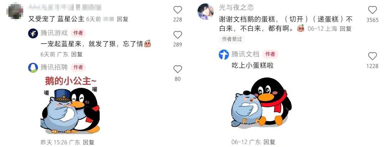The width and height of the screenshot is (385, 147).
Task: Open the 腾讯游戏 username link
Action: (x=54, y=33)
